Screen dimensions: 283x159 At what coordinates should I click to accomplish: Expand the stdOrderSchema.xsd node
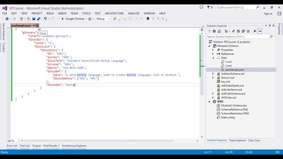(x=213, y=94)
